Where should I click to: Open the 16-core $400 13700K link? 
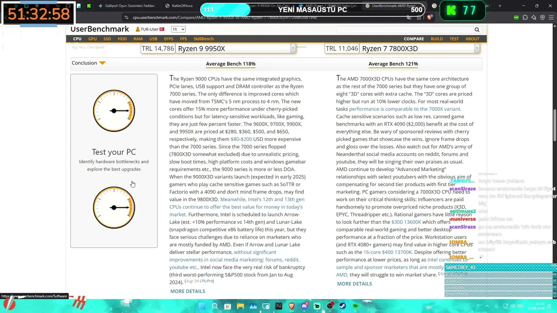pos(387,252)
